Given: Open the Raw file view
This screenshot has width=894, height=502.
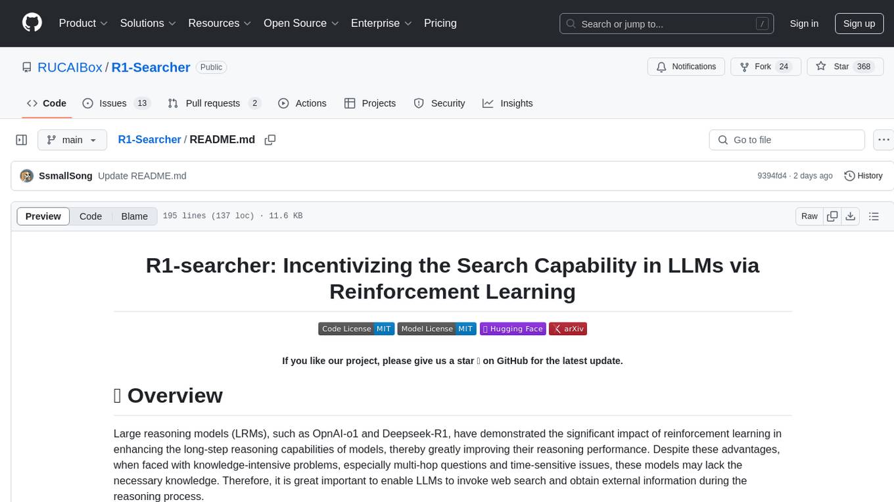Looking at the screenshot, I should 809,216.
